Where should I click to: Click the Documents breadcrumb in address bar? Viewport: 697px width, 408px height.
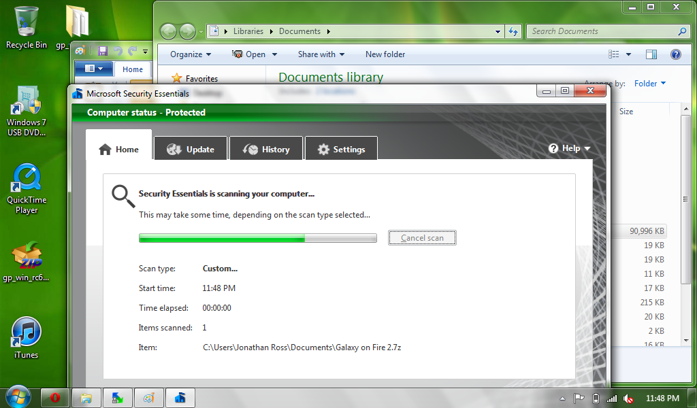tap(299, 31)
